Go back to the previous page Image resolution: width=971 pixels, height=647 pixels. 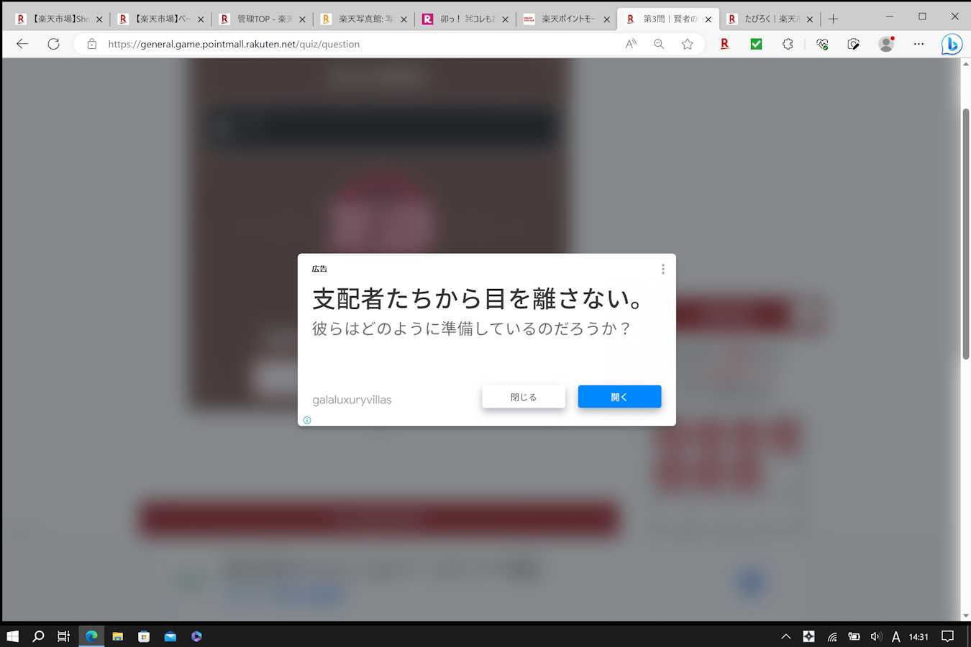pos(22,44)
